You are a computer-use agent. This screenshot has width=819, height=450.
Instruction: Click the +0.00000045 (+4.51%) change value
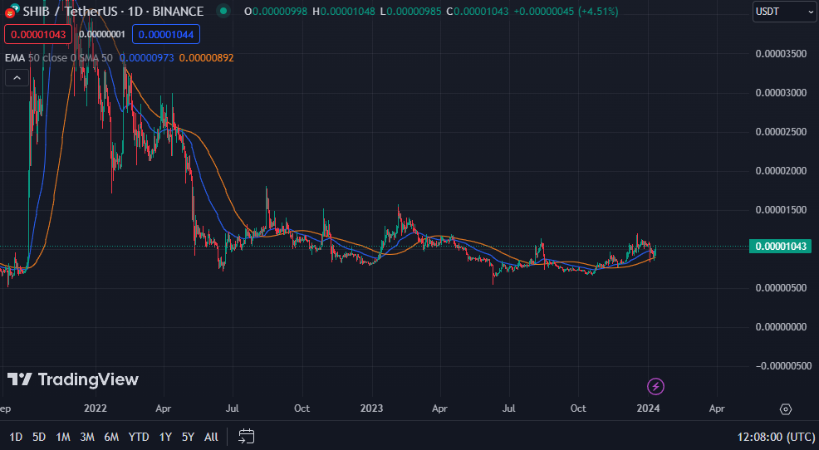(x=566, y=11)
